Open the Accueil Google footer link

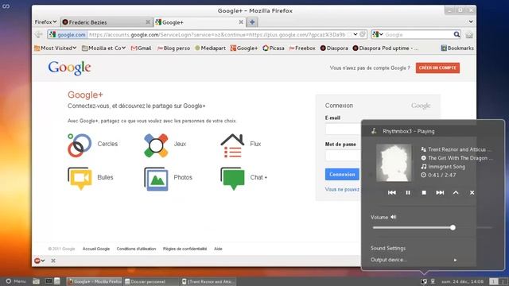click(96, 249)
